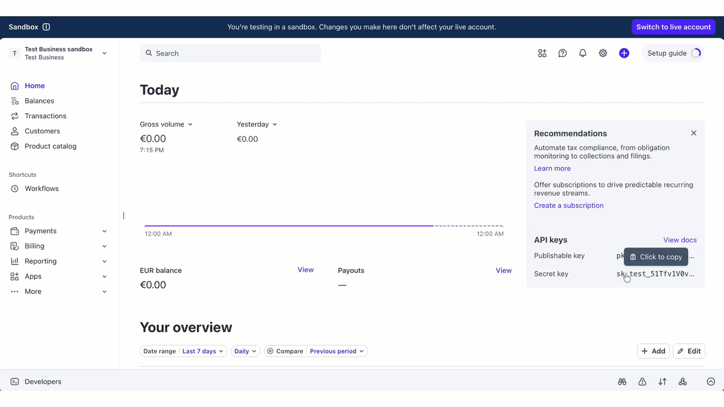Screen dimensions: 724x407
Task: Expand the Payments section chevron
Action: click(x=104, y=231)
